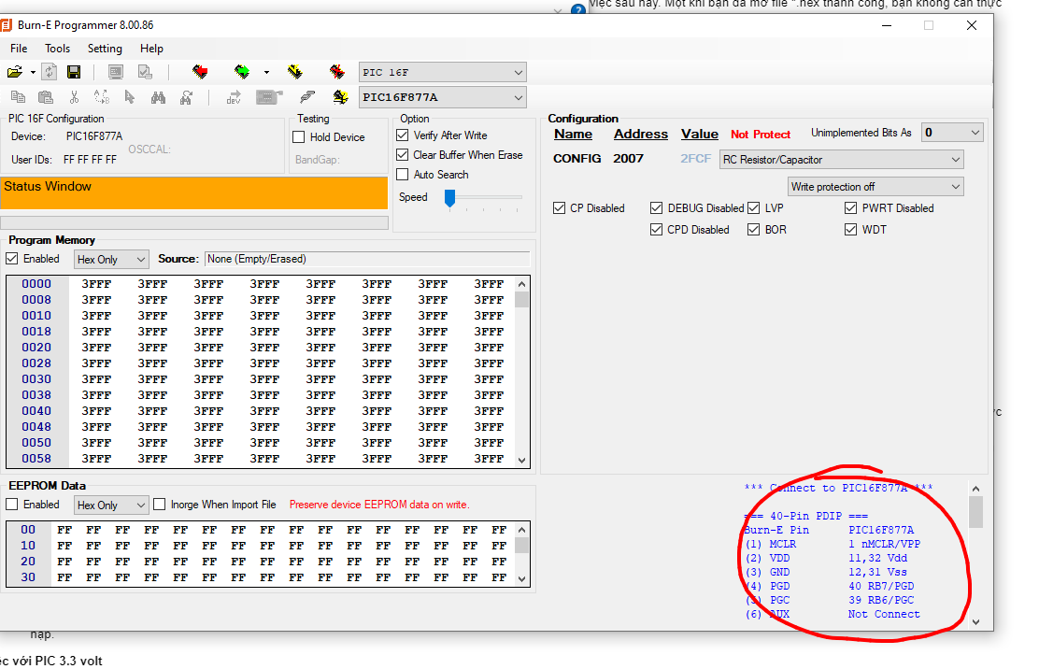Click the save floppy disk icon
This screenshot has height=669, width=1039.
[x=74, y=72]
